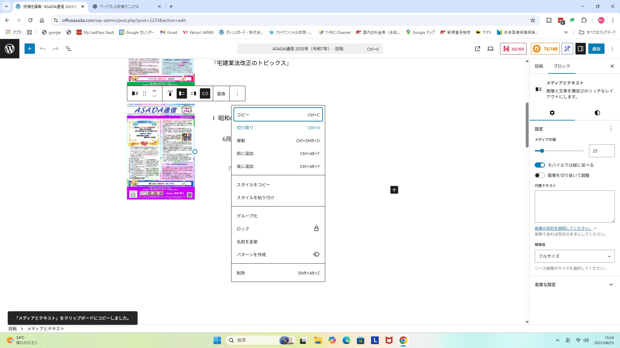Click the undo arrow icon
Image resolution: width=620 pixels, height=348 pixels.
(x=43, y=49)
